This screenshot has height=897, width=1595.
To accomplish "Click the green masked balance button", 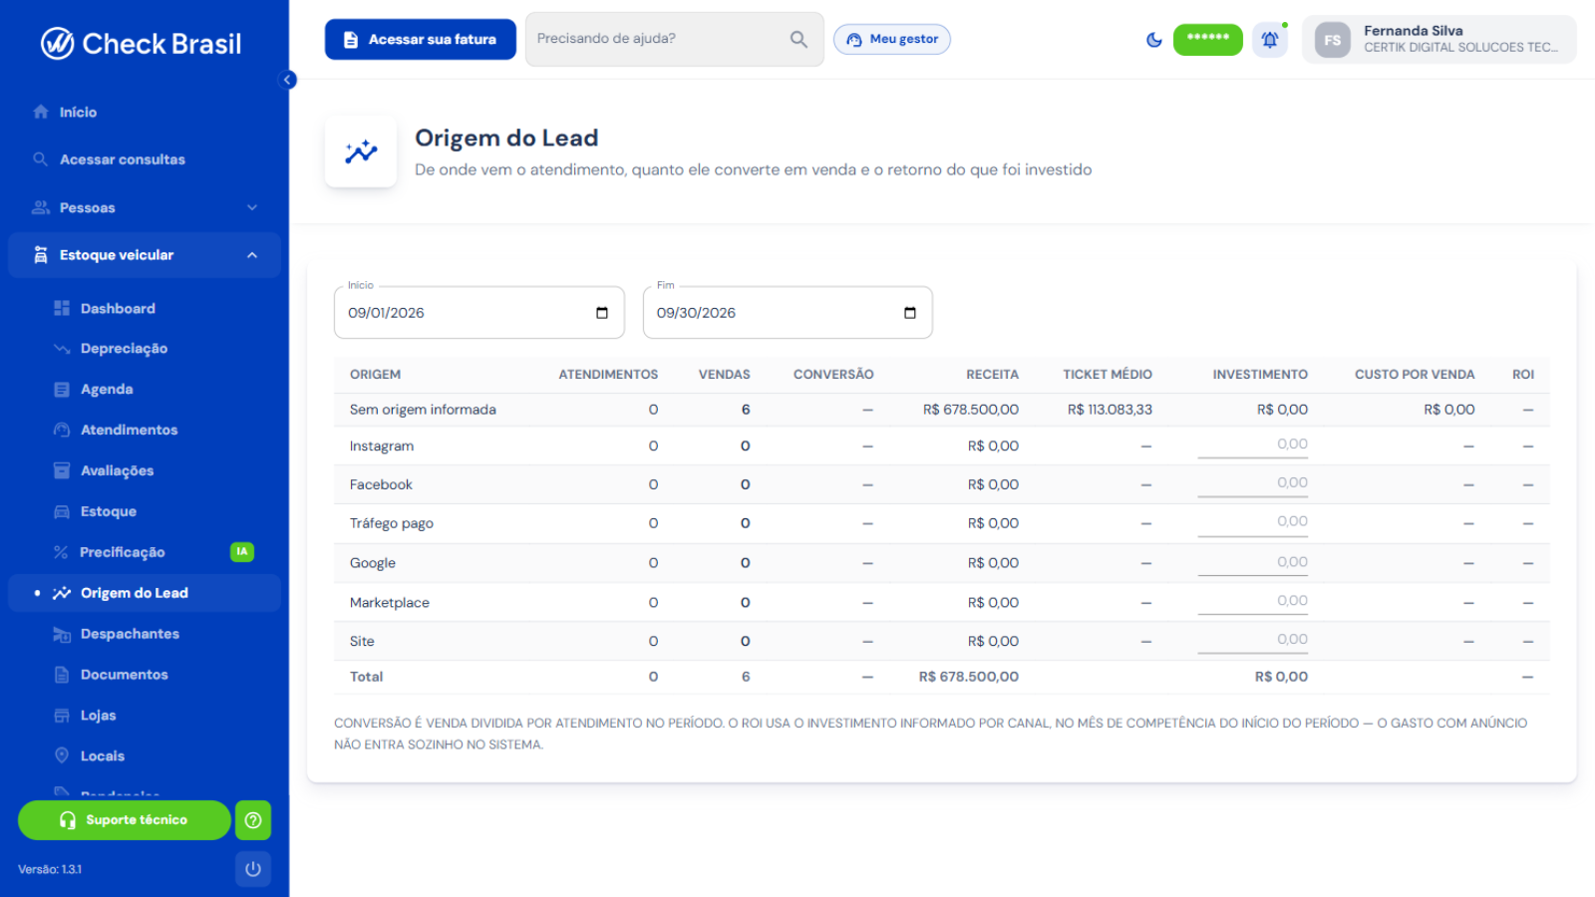I will 1208,40.
